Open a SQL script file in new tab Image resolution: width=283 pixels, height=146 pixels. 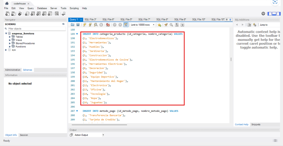(13, 14)
